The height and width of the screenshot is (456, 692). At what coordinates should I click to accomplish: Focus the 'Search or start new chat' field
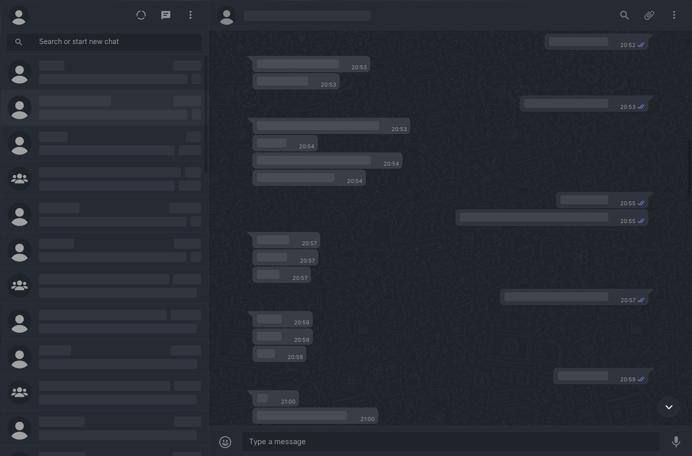click(104, 42)
